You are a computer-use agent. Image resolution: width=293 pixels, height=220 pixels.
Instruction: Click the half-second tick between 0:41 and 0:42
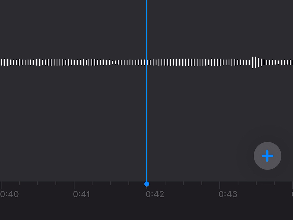click(x=110, y=183)
